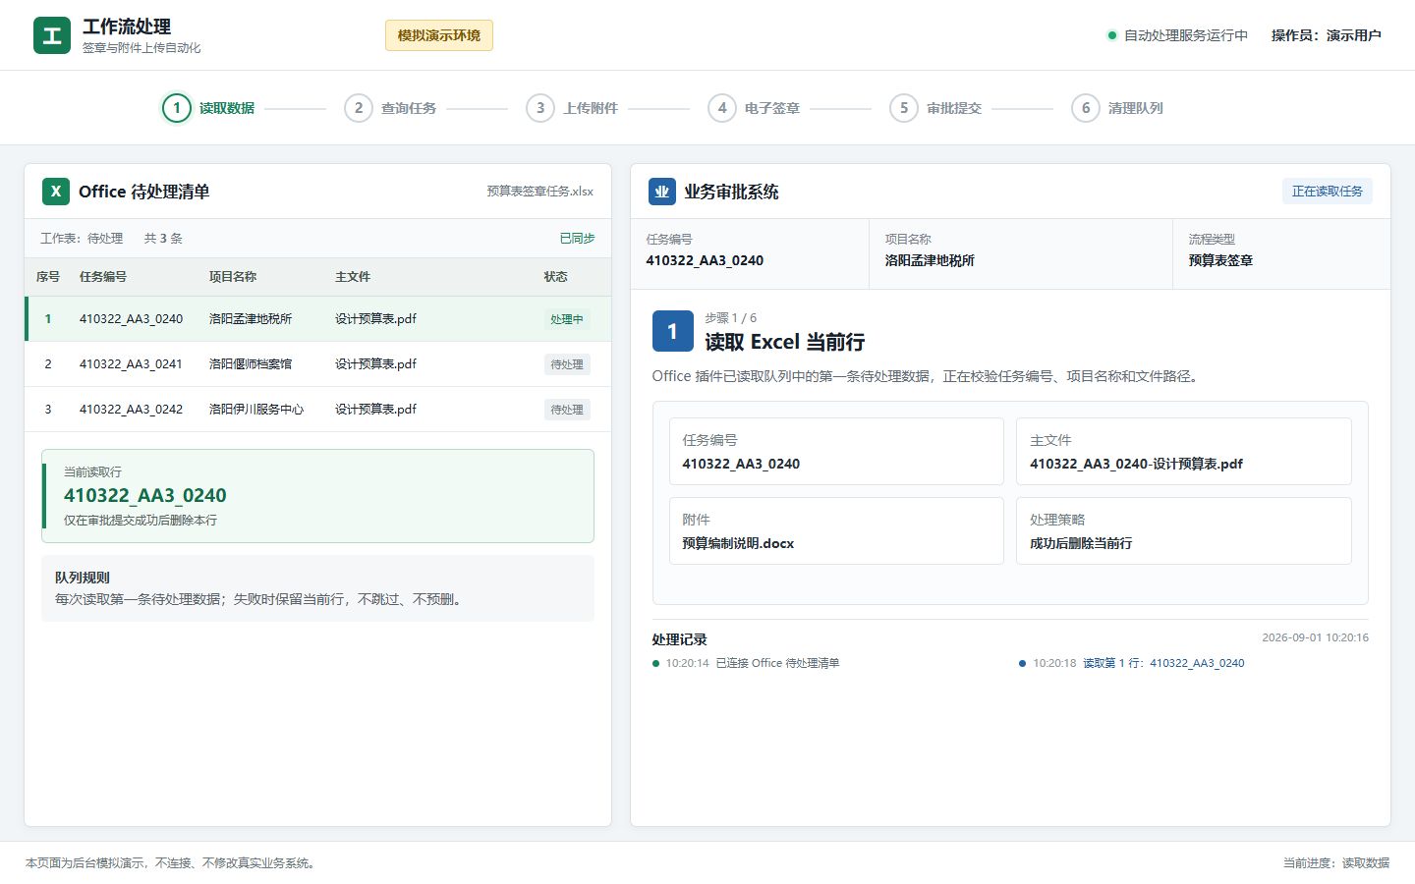Click the 队列规则 info box
This screenshot has width=1415, height=884.
pos(318,588)
